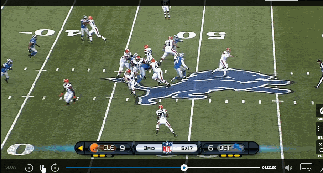This screenshot has height=173, width=323.
Task: Click the playback progress slider handle
Action: click(184, 168)
